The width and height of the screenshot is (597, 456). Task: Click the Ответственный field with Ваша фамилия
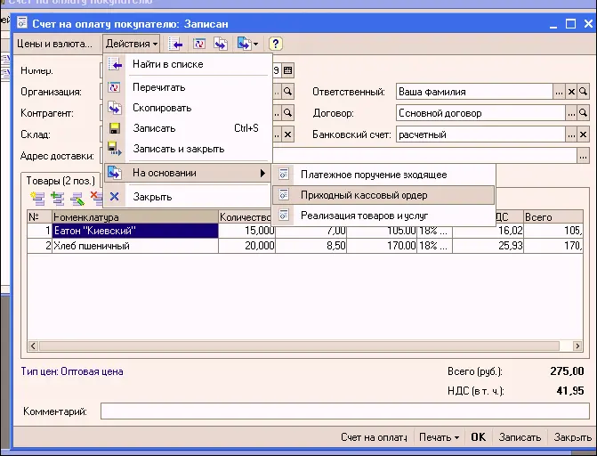click(x=474, y=92)
